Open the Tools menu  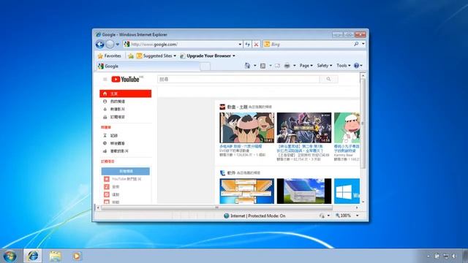click(x=343, y=66)
